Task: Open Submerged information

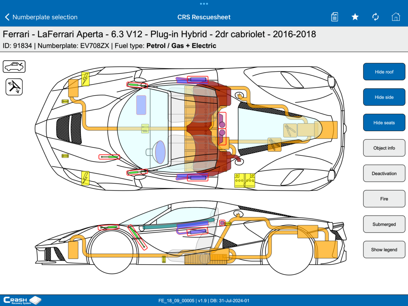Action: (x=384, y=224)
